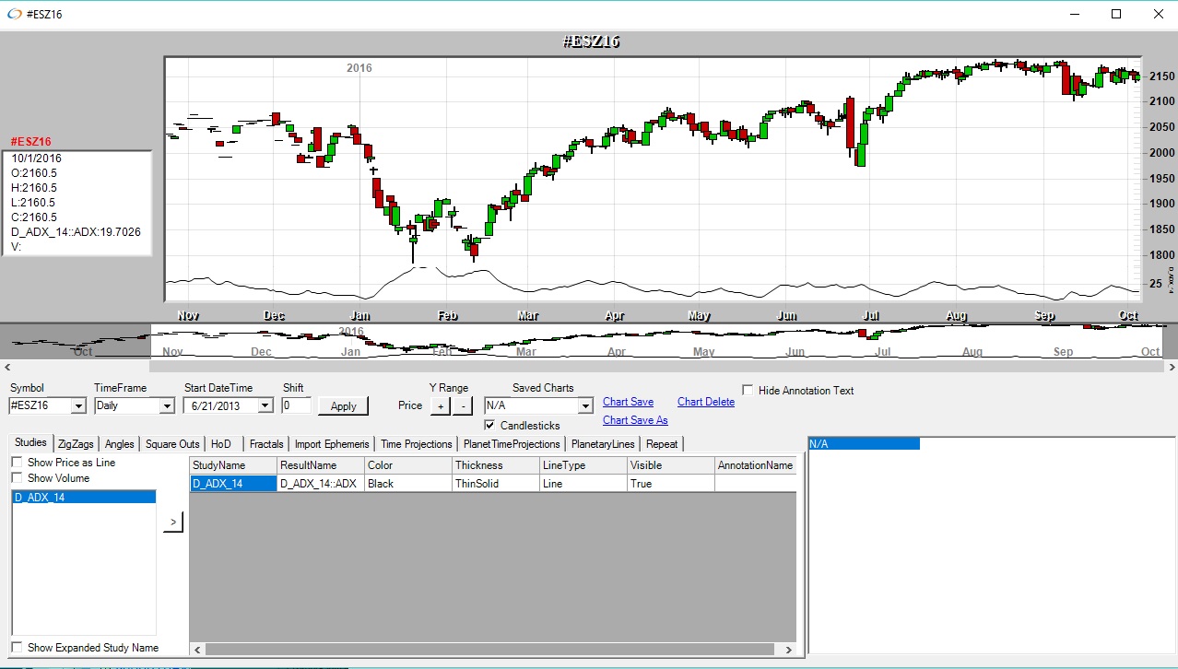Click the Chart Save As link

(635, 420)
